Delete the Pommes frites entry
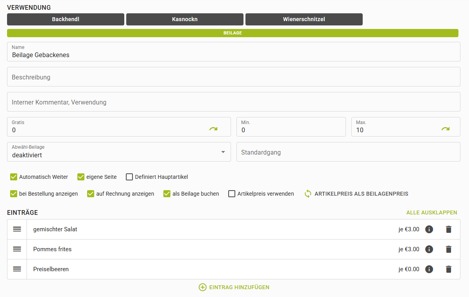 tap(448, 249)
